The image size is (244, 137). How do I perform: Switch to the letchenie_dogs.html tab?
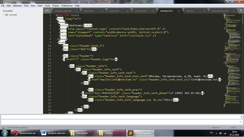click(63, 11)
